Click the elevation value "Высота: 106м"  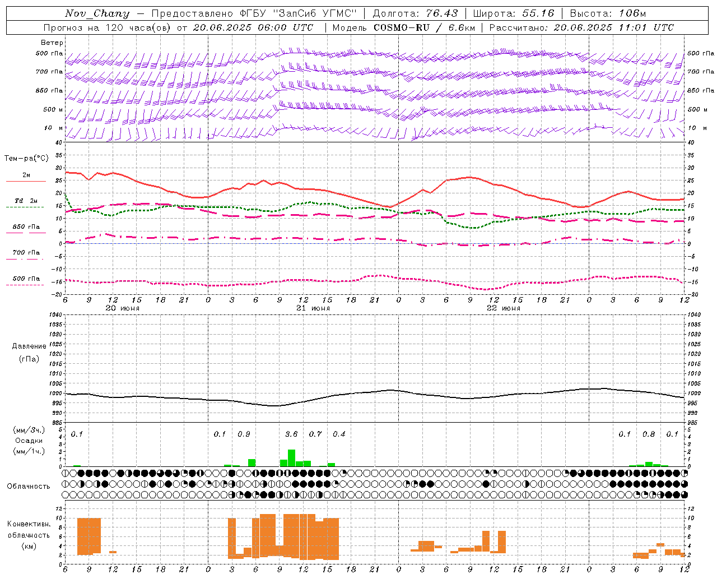click(608, 13)
